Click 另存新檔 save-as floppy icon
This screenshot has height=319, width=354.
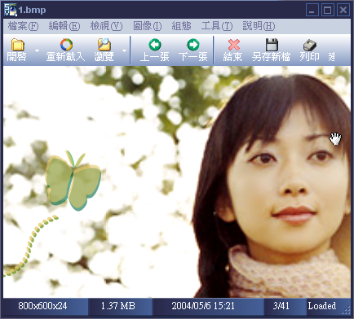tap(272, 45)
